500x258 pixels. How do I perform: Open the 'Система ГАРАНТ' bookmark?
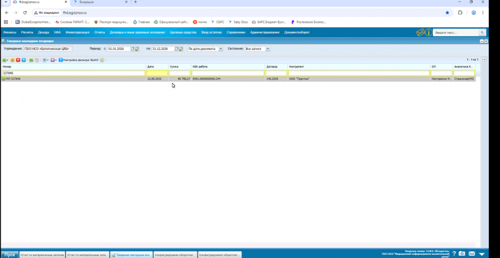pos(72,22)
